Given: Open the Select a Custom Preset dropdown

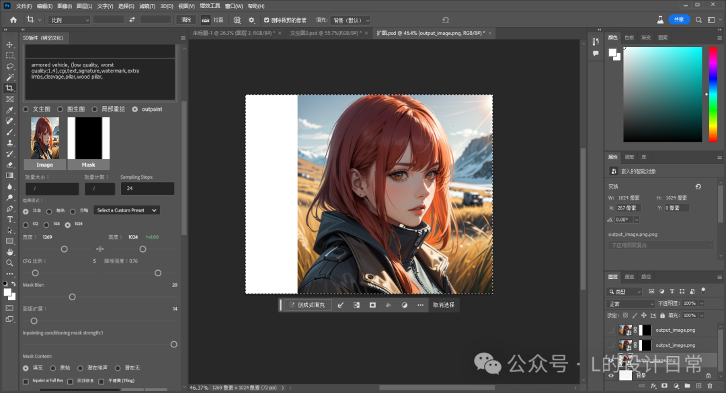Looking at the screenshot, I should click(x=126, y=210).
